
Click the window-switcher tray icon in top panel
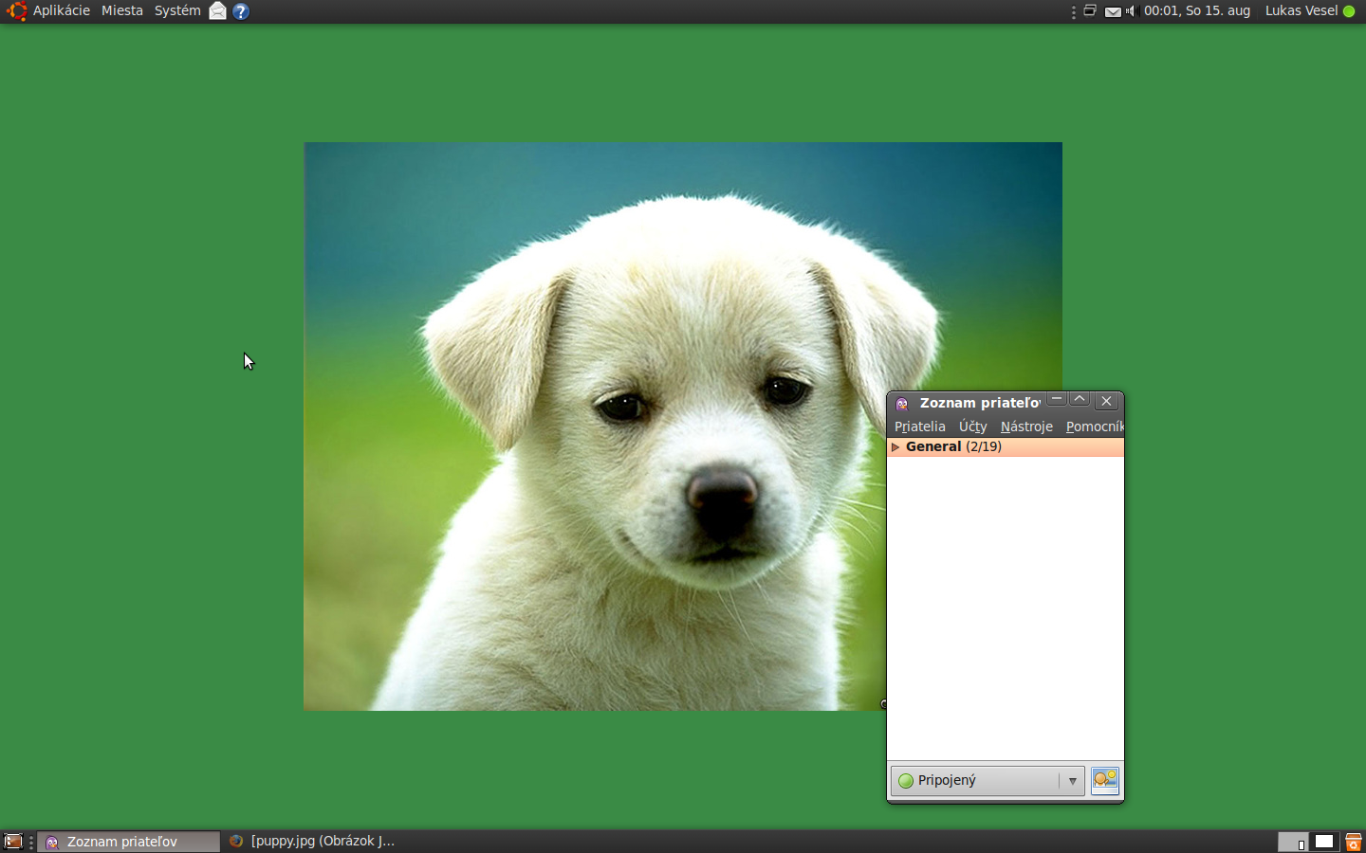(x=1090, y=11)
